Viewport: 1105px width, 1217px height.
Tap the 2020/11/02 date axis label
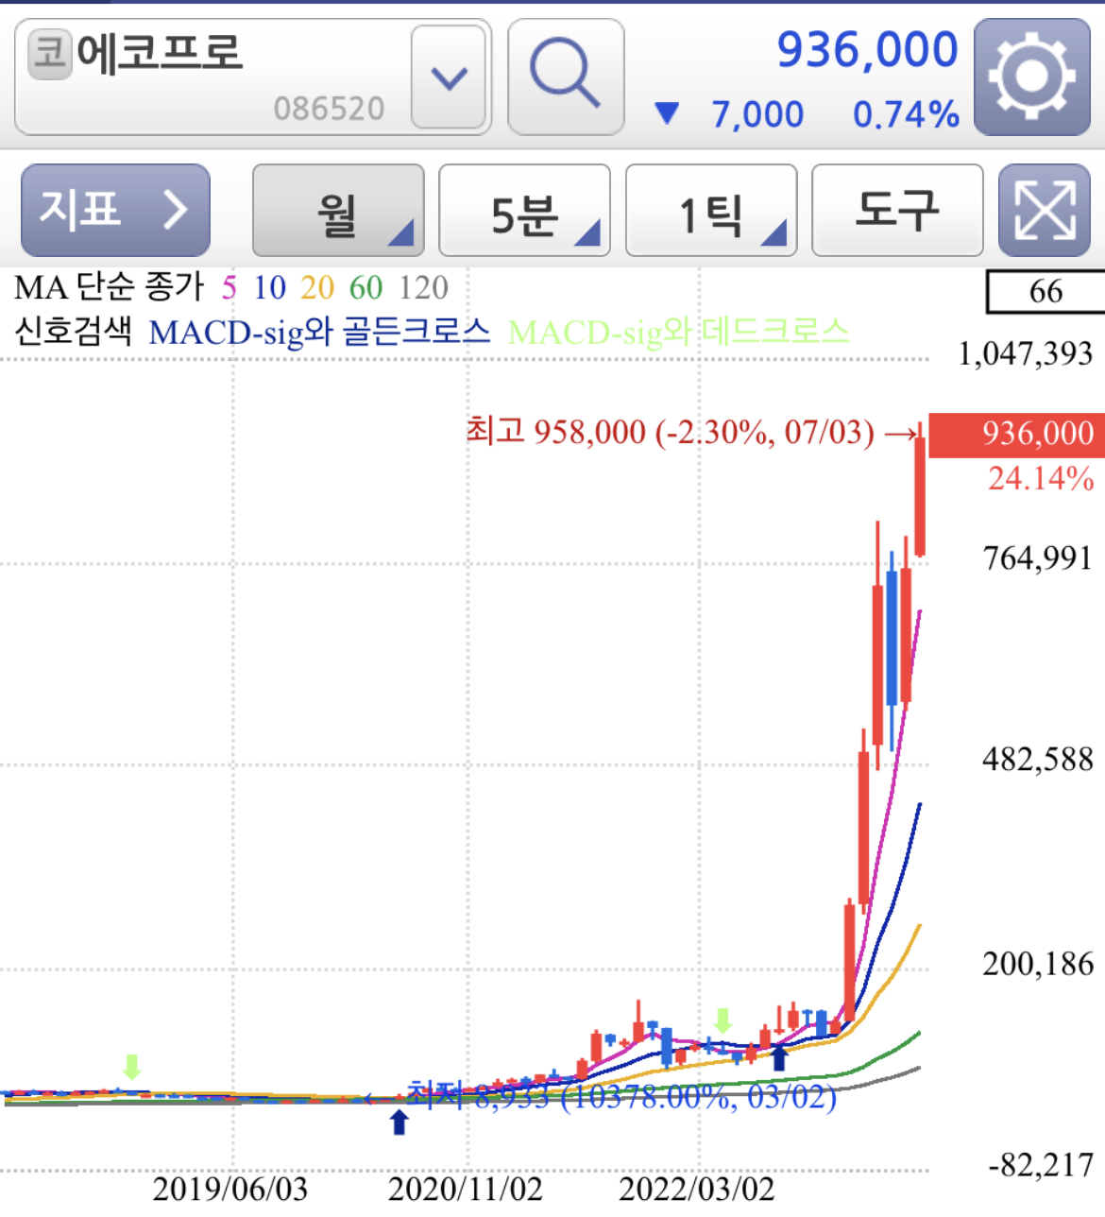[466, 1190]
